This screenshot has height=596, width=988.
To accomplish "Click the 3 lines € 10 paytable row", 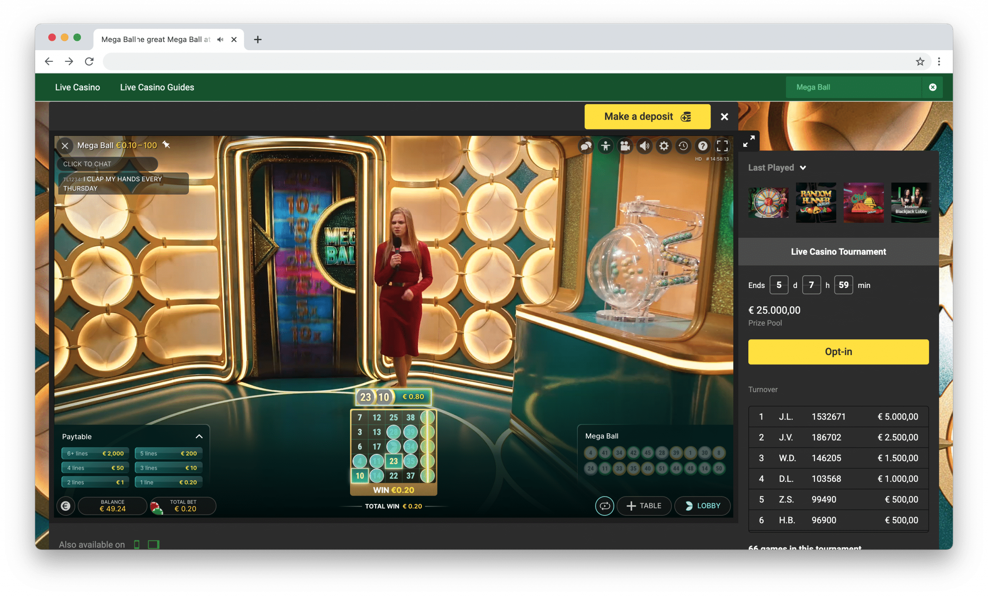I will click(x=168, y=468).
